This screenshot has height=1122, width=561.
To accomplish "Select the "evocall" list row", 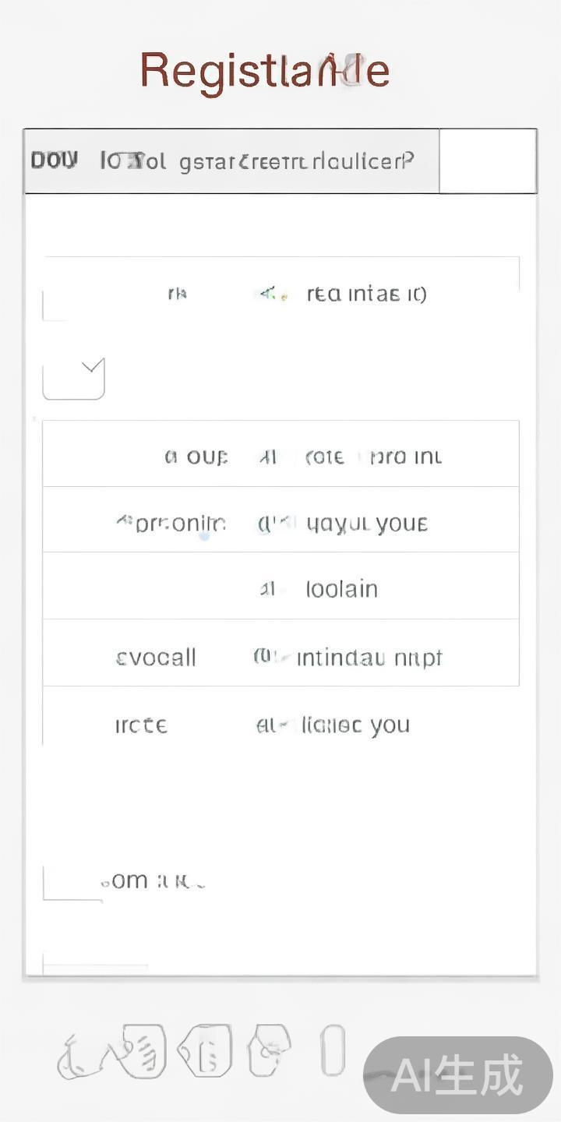I will (280, 658).
